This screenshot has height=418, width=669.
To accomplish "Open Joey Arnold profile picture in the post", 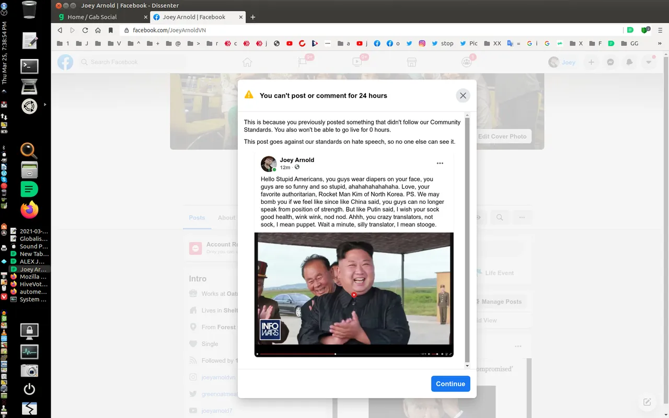I will point(269,164).
